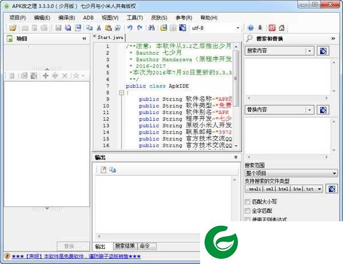
Task: Click the star favorite icon in project panel
Action: click(x=76, y=76)
